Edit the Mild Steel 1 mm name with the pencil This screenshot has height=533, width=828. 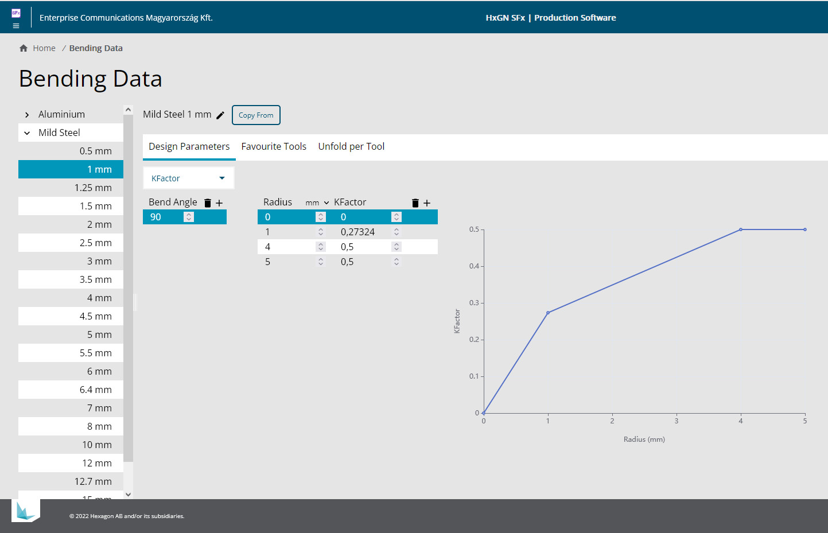tap(220, 115)
